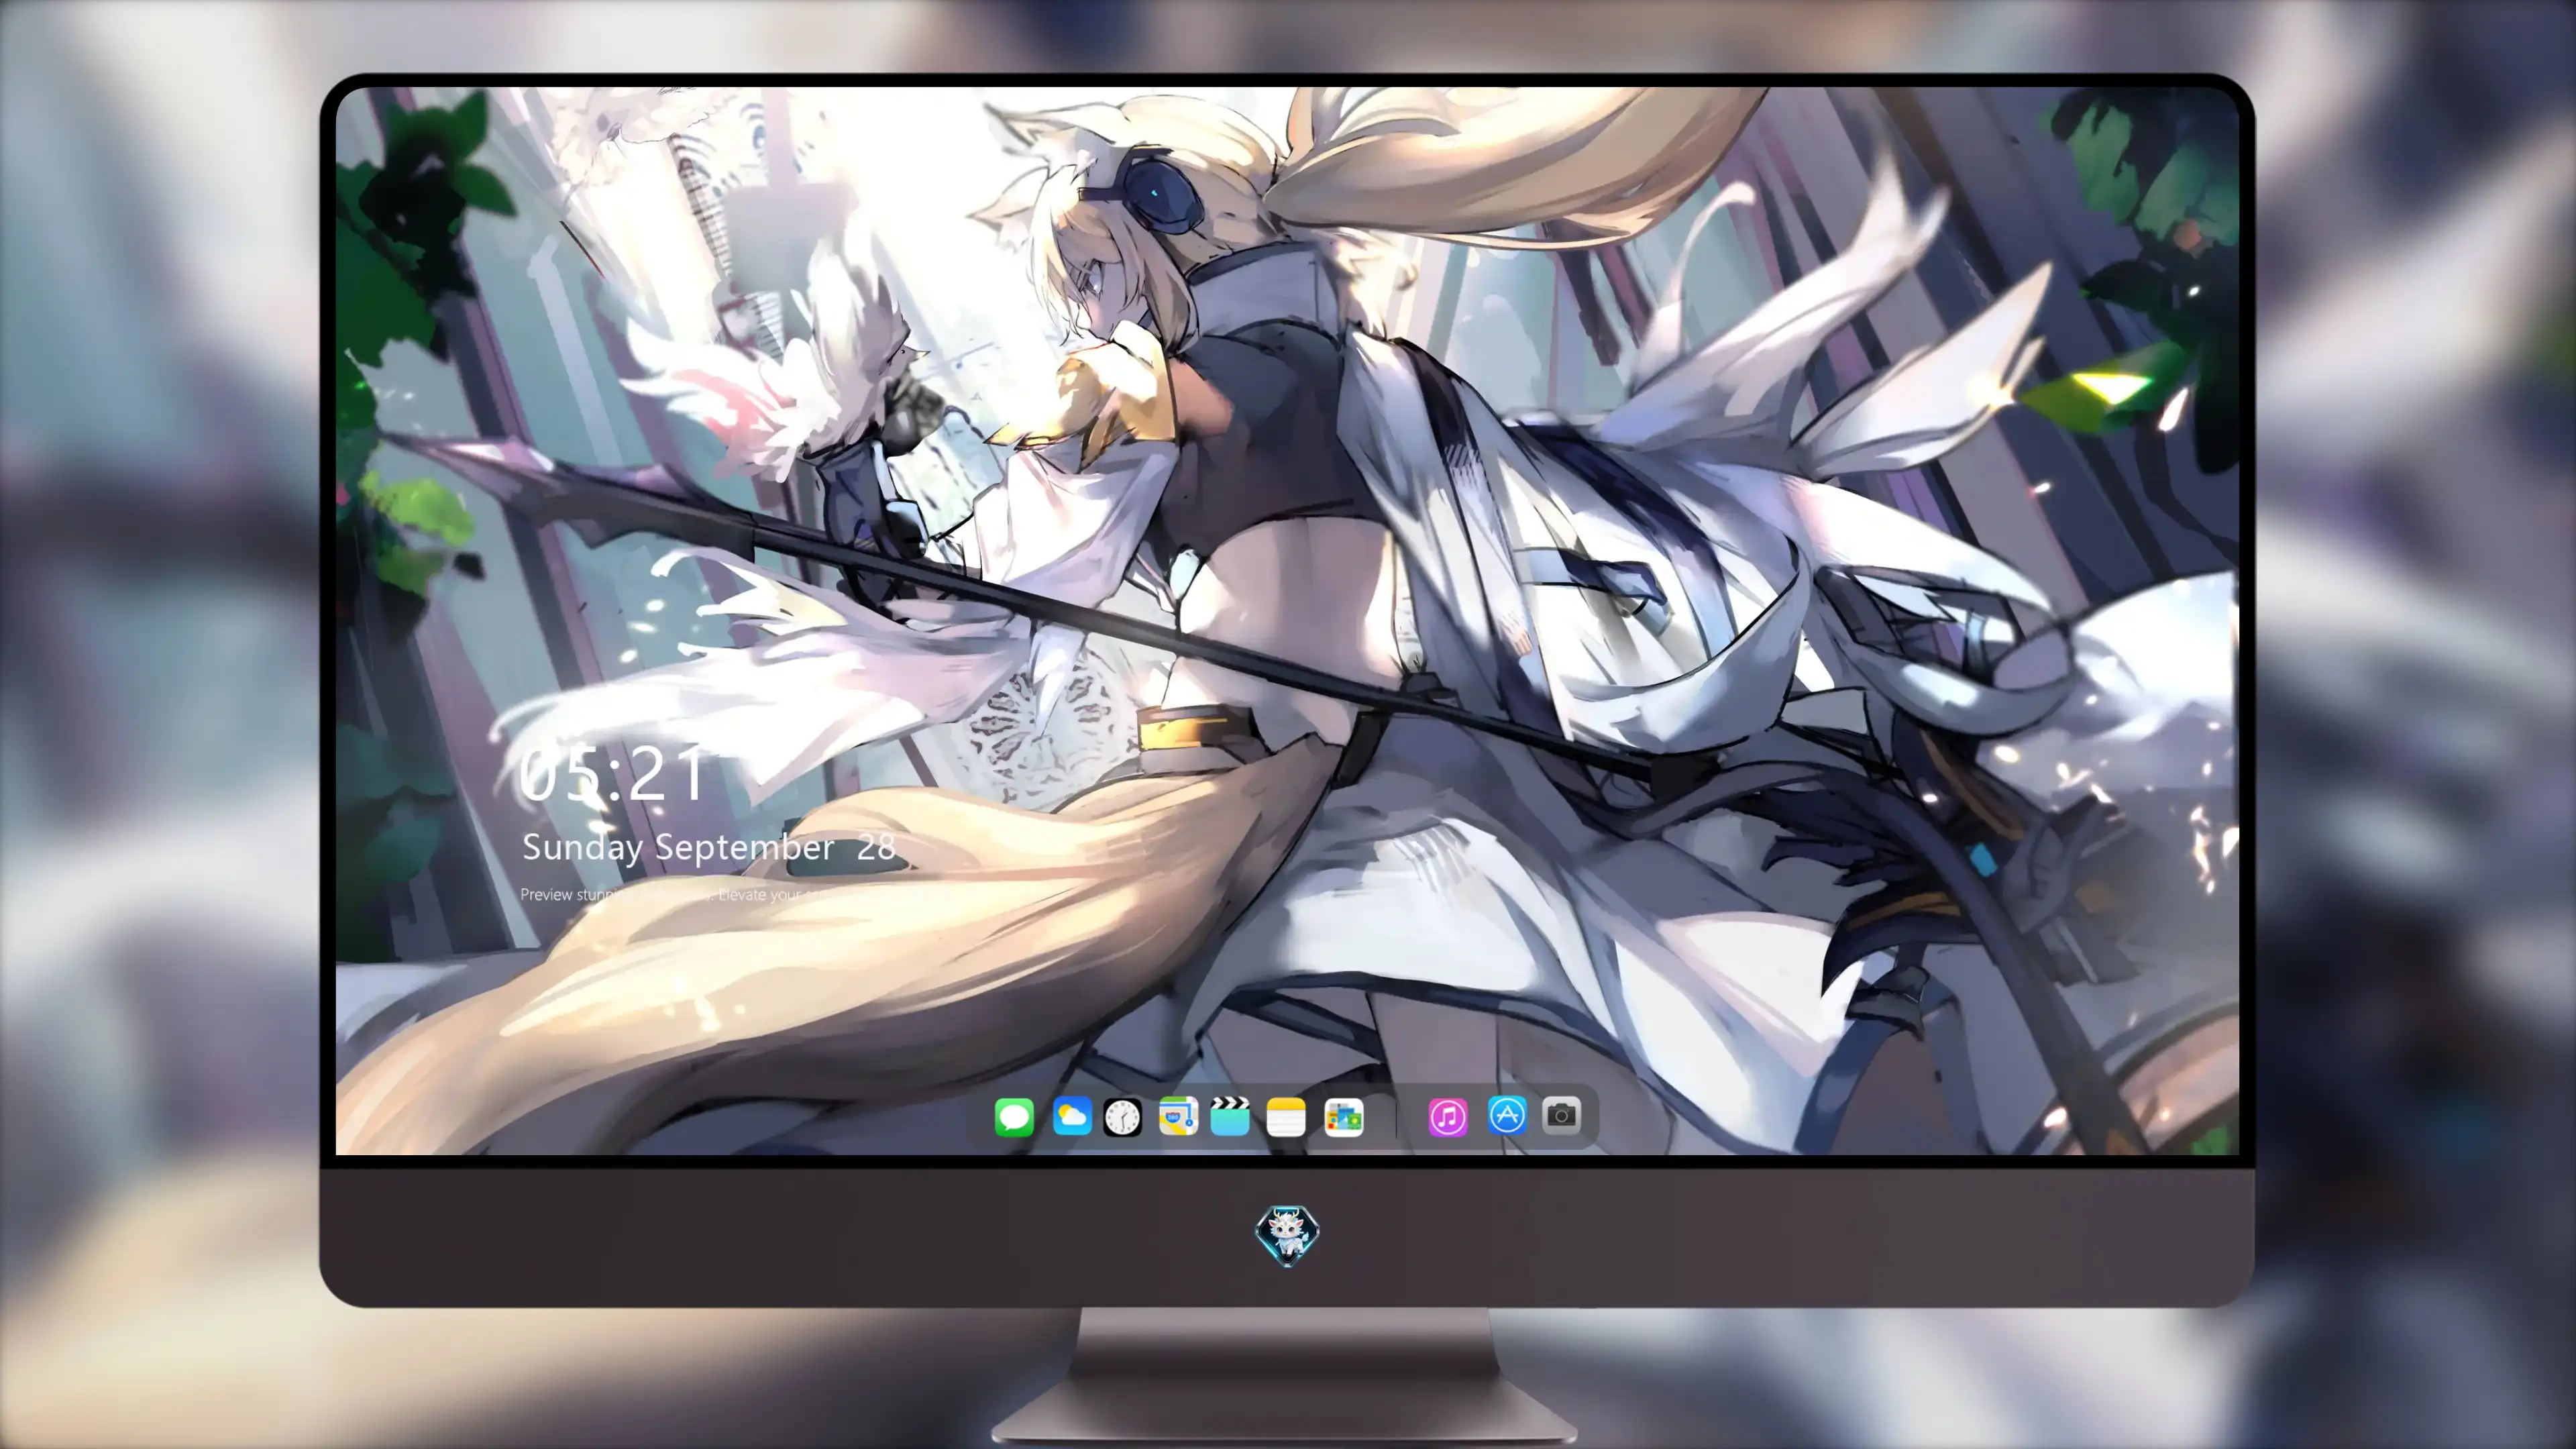
Task: Open the blue App Store icon
Action: point(1507,1115)
